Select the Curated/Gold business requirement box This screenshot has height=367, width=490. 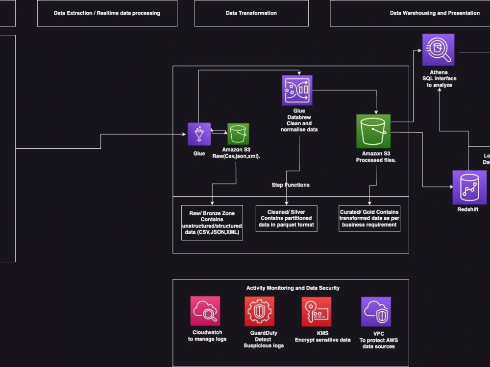[x=369, y=218]
